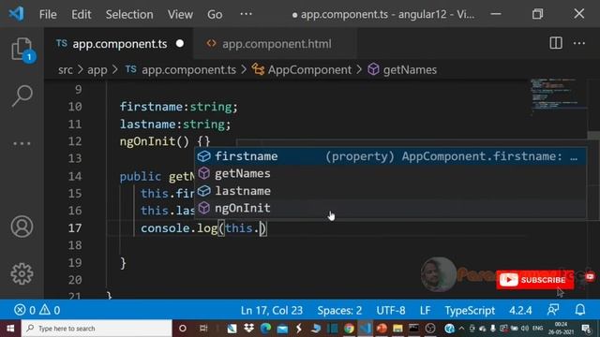Image resolution: width=600 pixels, height=337 pixels.
Task: Click the Type here to search box
Action: click(x=97, y=329)
